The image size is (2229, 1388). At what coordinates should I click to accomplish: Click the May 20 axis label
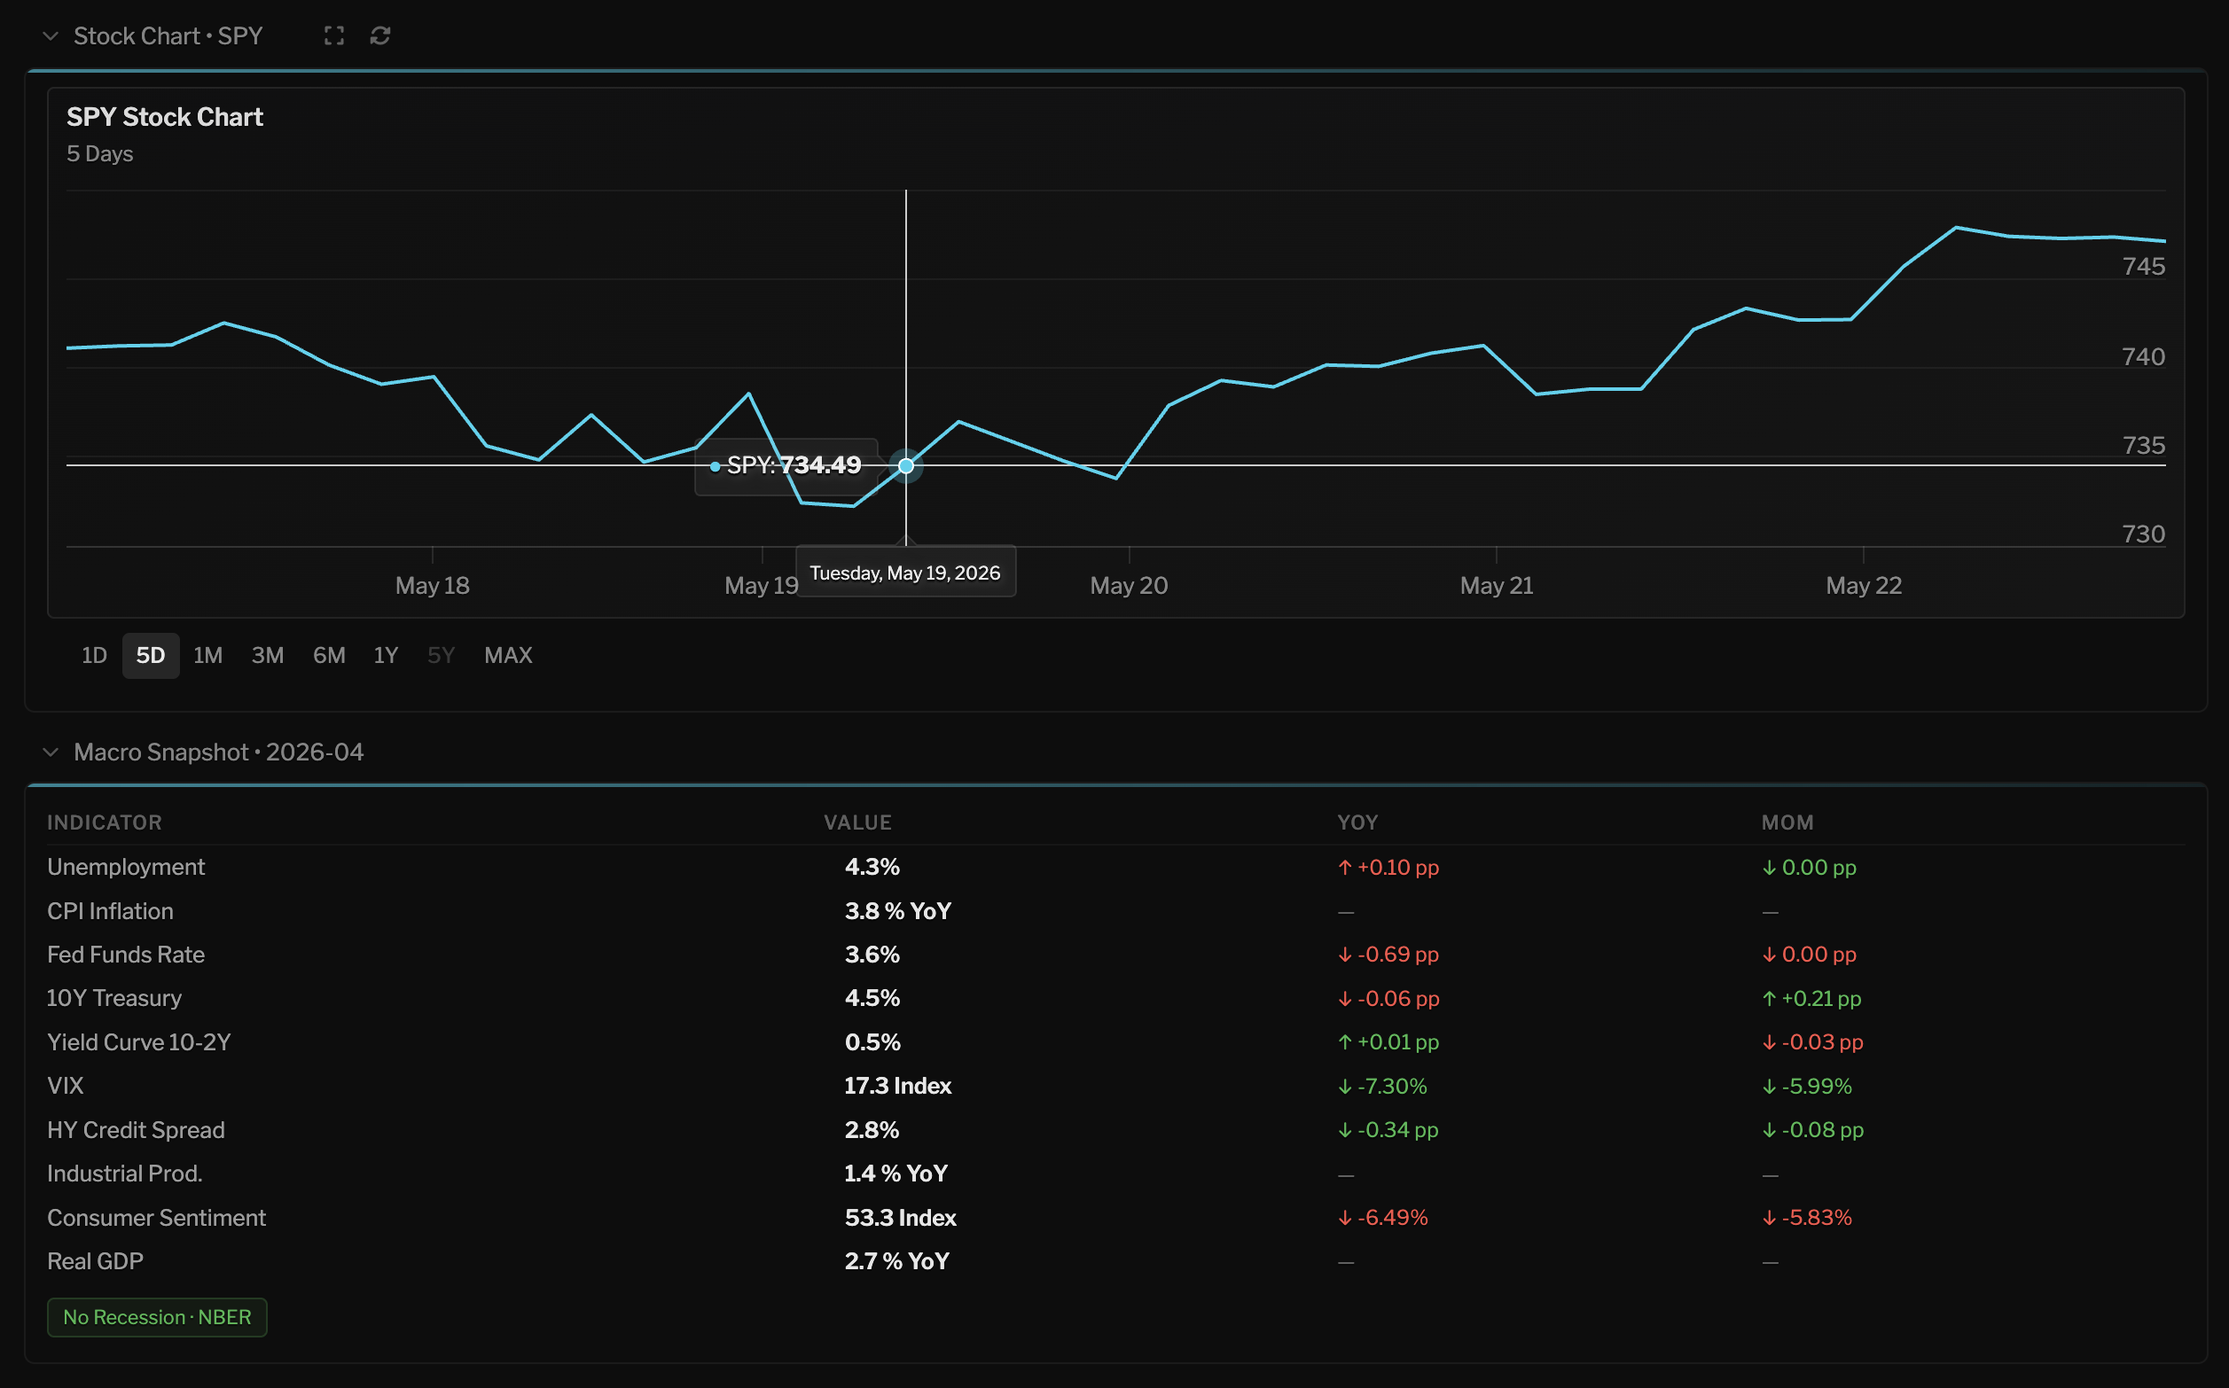click(1130, 586)
